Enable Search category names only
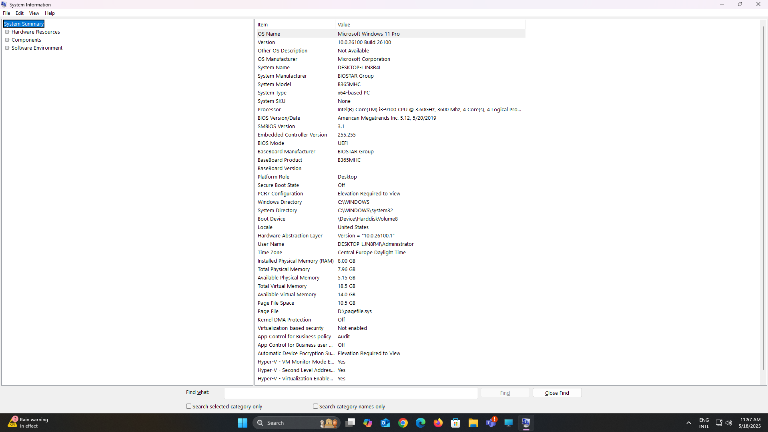This screenshot has width=768, height=432. pos(315,406)
